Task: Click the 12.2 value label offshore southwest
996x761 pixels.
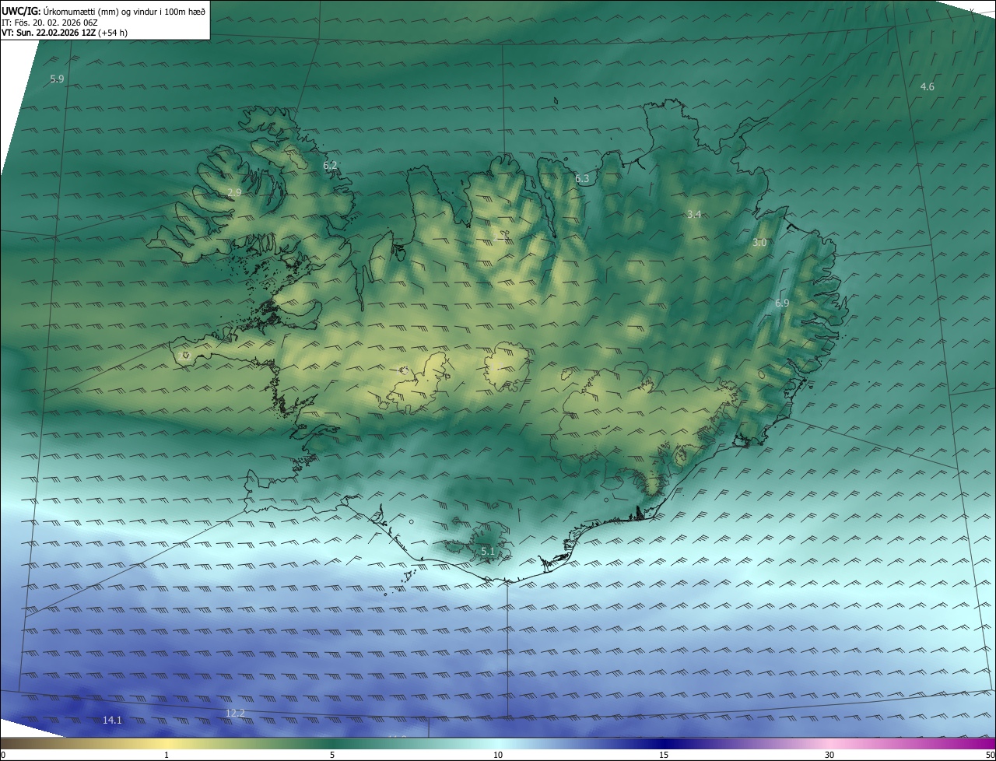Action: pyautogui.click(x=235, y=714)
